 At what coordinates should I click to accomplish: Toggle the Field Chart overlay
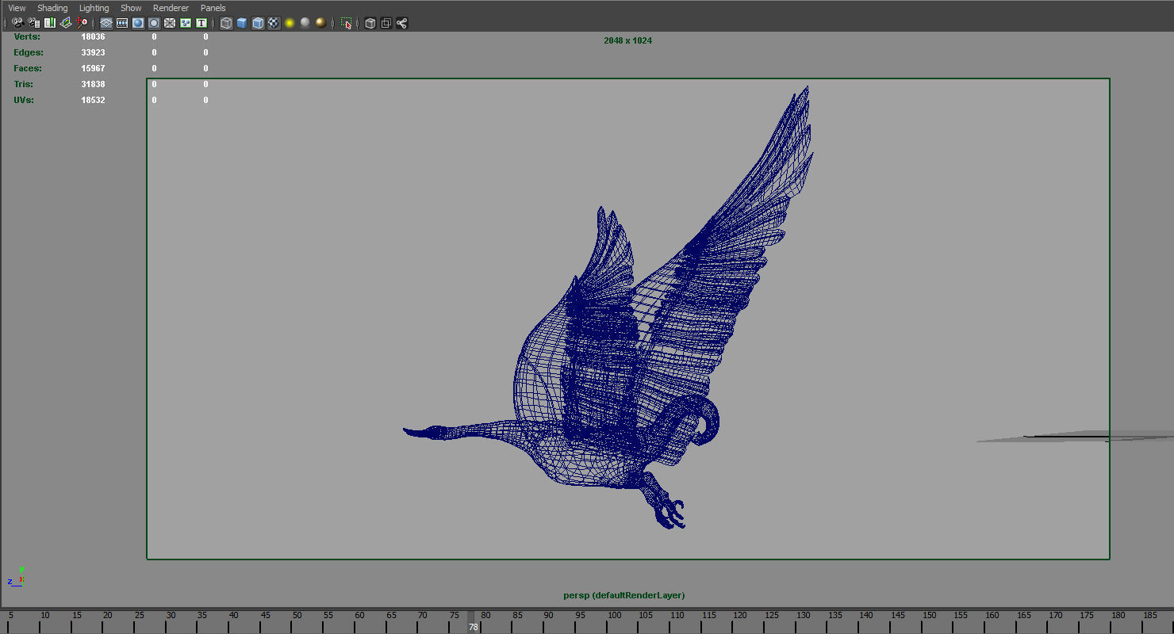[170, 23]
